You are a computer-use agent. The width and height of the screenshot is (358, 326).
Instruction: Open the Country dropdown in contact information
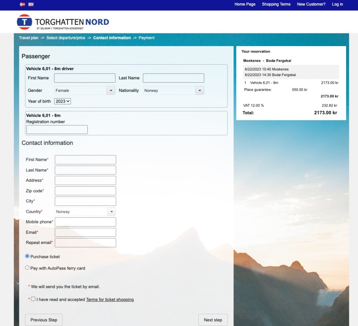click(85, 212)
